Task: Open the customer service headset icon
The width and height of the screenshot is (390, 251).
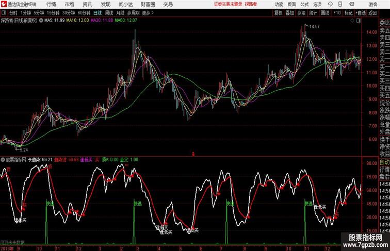Action: [330, 4]
